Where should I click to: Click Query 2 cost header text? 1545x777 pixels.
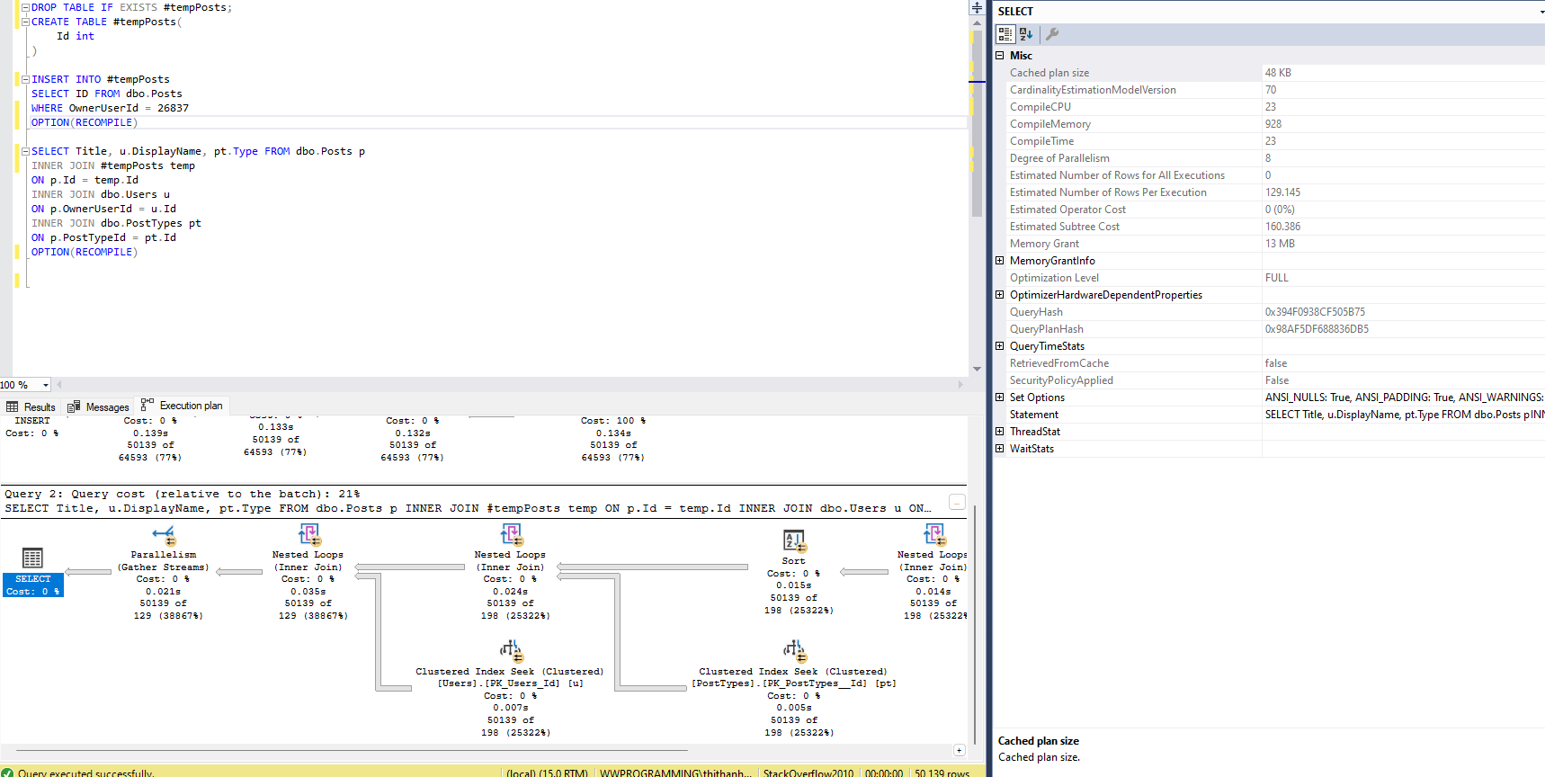pyautogui.click(x=182, y=494)
